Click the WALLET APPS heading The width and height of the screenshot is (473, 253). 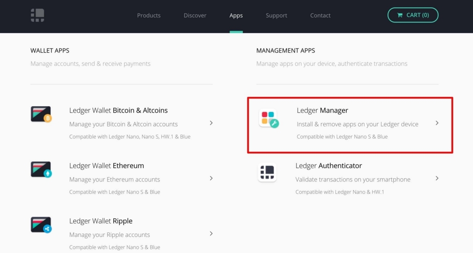(x=50, y=51)
